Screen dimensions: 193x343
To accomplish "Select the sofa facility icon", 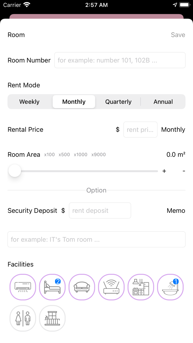I will (x=82, y=287).
